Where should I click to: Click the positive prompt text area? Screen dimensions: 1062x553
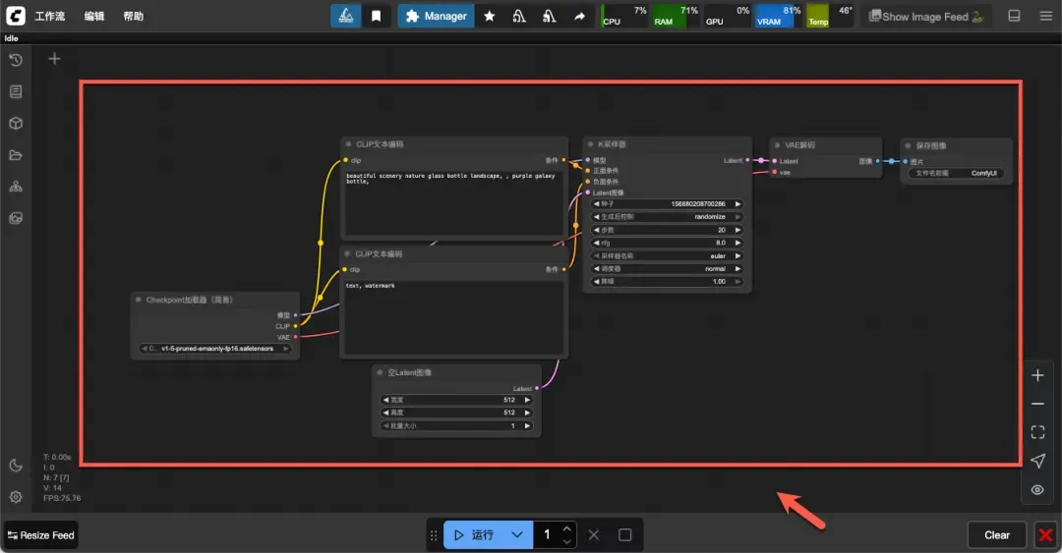point(453,203)
